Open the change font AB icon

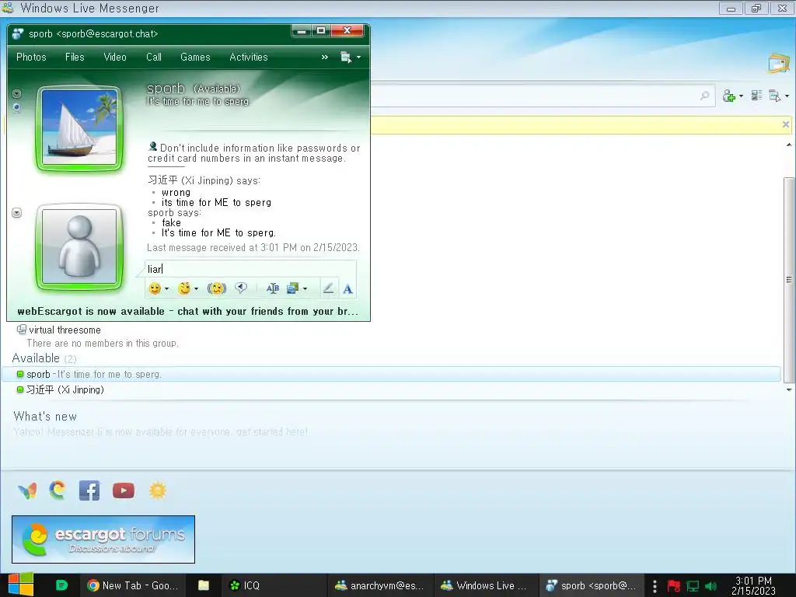273,289
